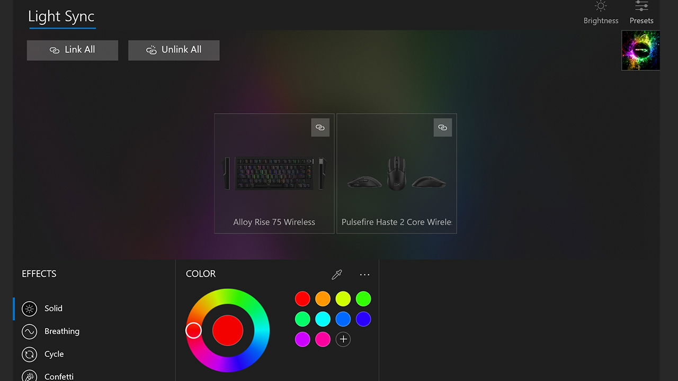Image resolution: width=678 pixels, height=381 pixels.
Task: Click the Confetti icon
Action: tap(29, 376)
